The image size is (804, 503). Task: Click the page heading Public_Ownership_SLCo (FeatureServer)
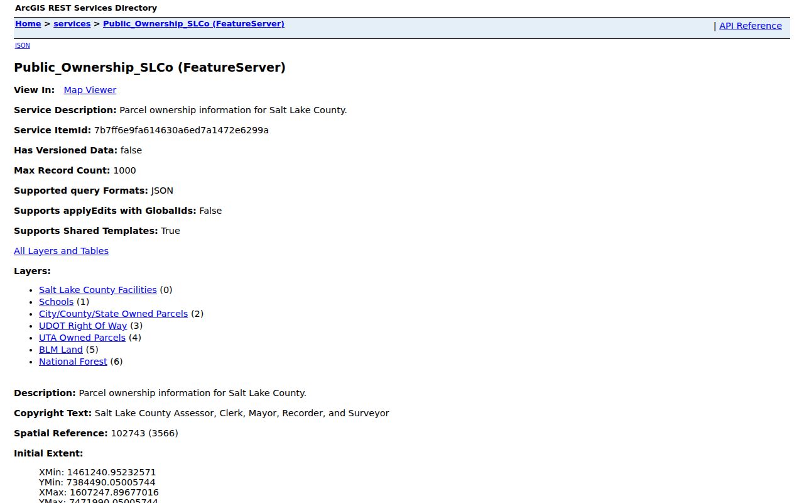[149, 67]
